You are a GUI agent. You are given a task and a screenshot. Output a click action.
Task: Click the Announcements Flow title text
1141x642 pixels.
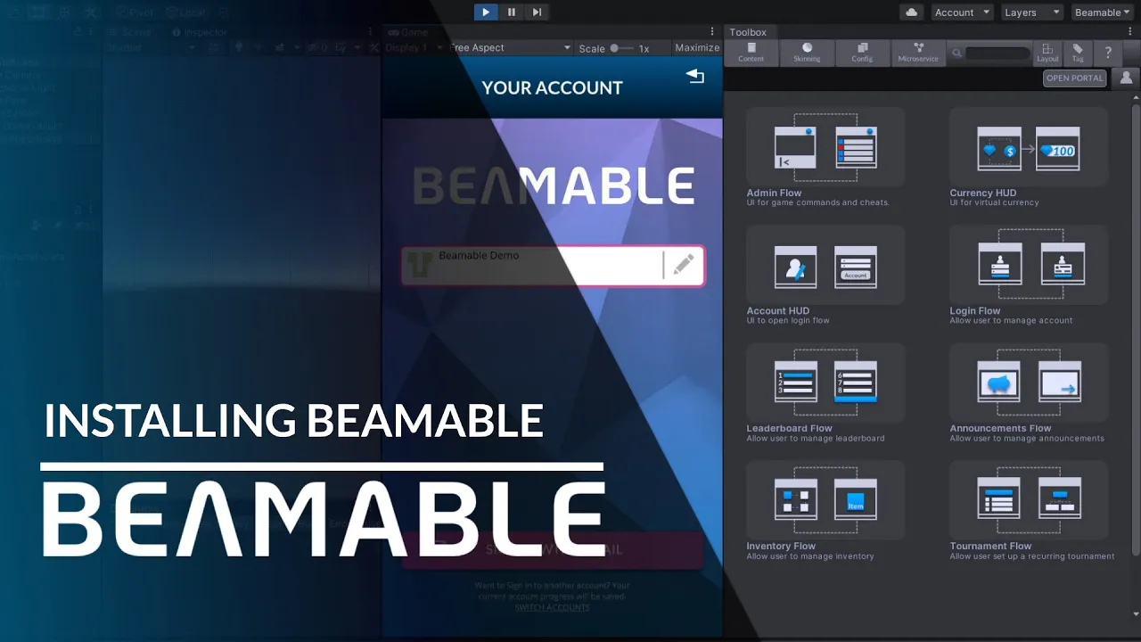click(1000, 428)
